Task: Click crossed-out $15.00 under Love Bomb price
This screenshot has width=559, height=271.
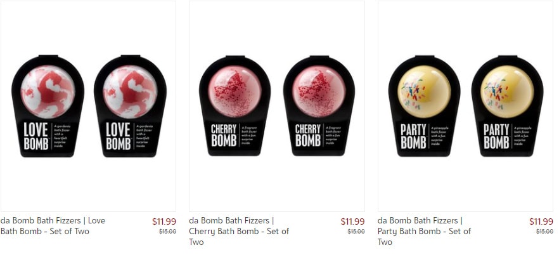Action: click(167, 232)
